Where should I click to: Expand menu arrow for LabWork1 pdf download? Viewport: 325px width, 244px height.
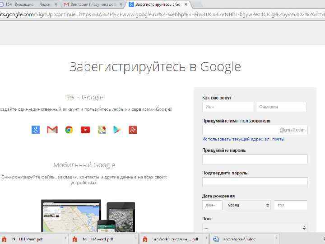206,239
